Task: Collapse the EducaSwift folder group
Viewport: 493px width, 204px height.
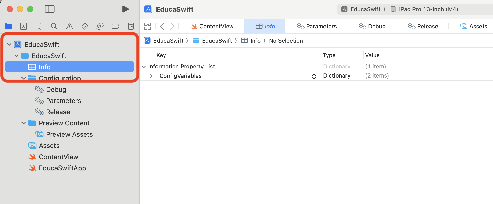Action: coord(16,56)
